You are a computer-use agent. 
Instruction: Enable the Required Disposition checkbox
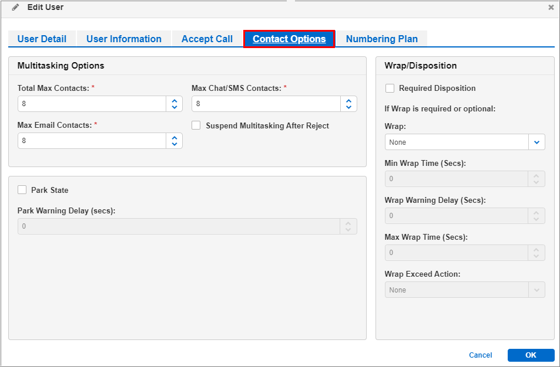pyautogui.click(x=390, y=88)
